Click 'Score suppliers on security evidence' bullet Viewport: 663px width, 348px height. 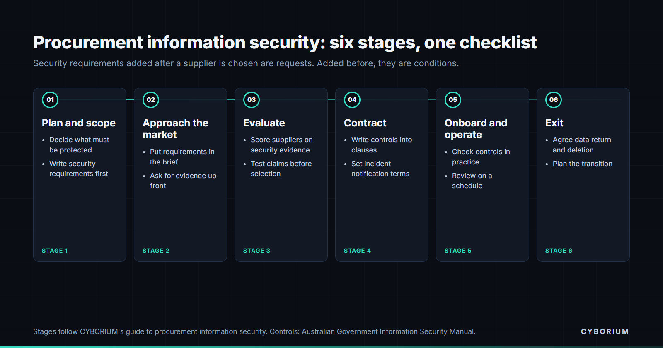tap(282, 145)
